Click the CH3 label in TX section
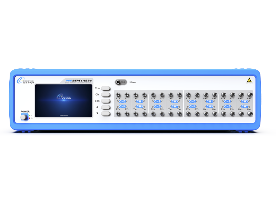 coord(175,101)
